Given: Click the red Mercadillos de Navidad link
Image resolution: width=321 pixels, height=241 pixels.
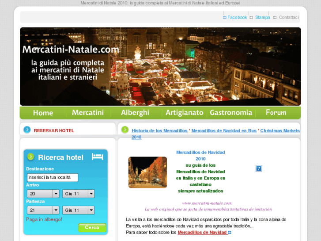Looking at the screenshot, I should click(202, 233).
